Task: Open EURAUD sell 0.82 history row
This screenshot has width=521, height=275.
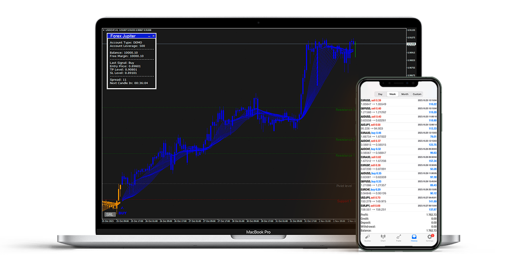Action: [399, 159]
